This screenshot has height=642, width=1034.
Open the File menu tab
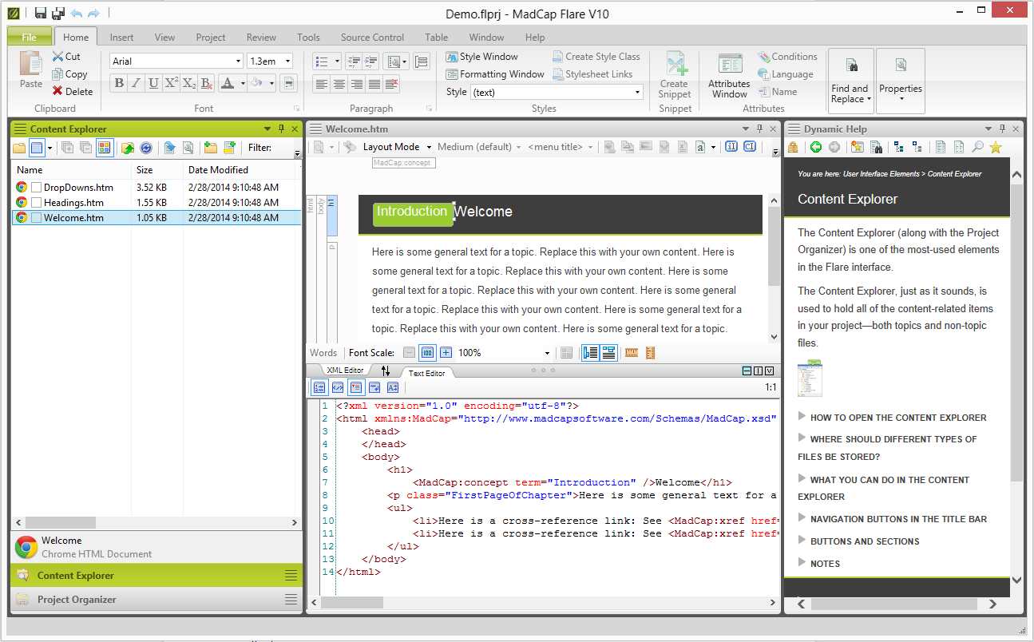(30, 37)
